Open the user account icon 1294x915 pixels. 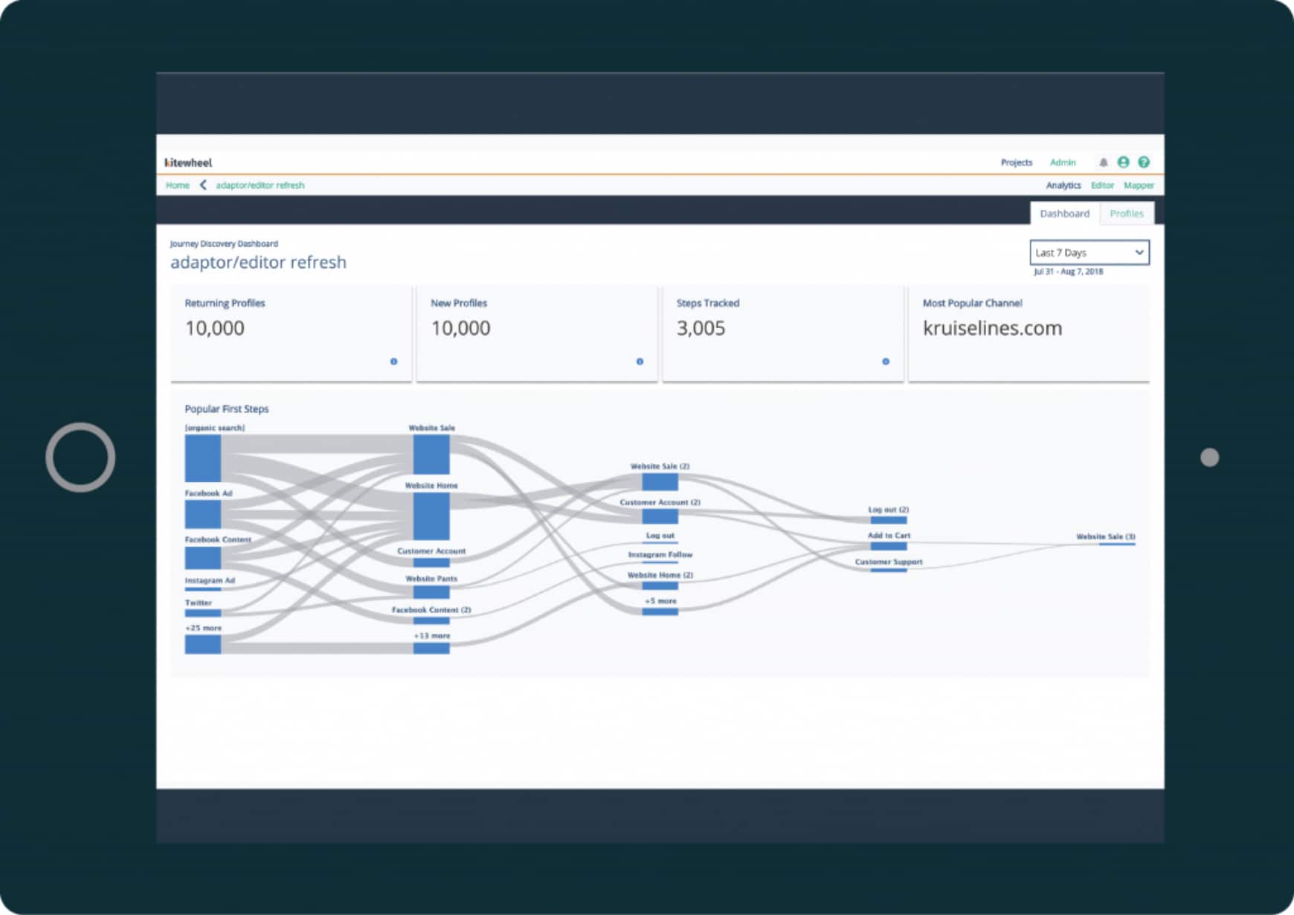pyautogui.click(x=1124, y=162)
